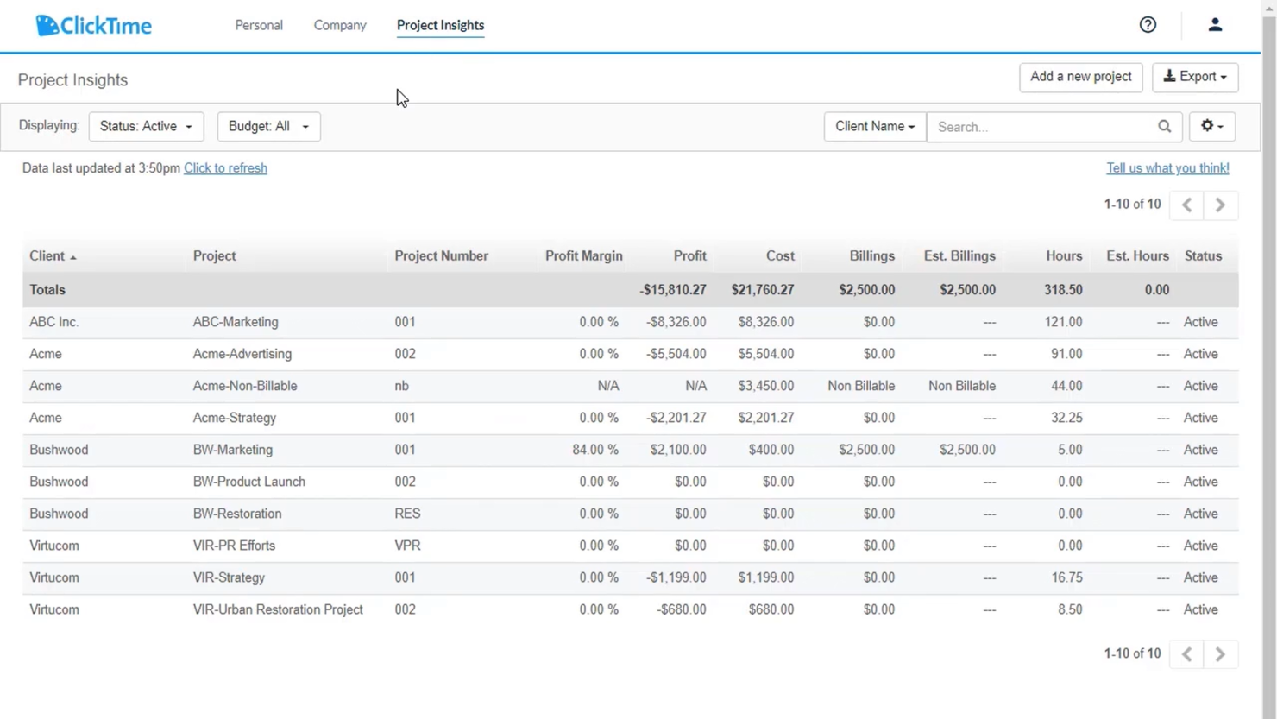Open the Client Name dropdown
Image resolution: width=1277 pixels, height=719 pixels.
874,126
